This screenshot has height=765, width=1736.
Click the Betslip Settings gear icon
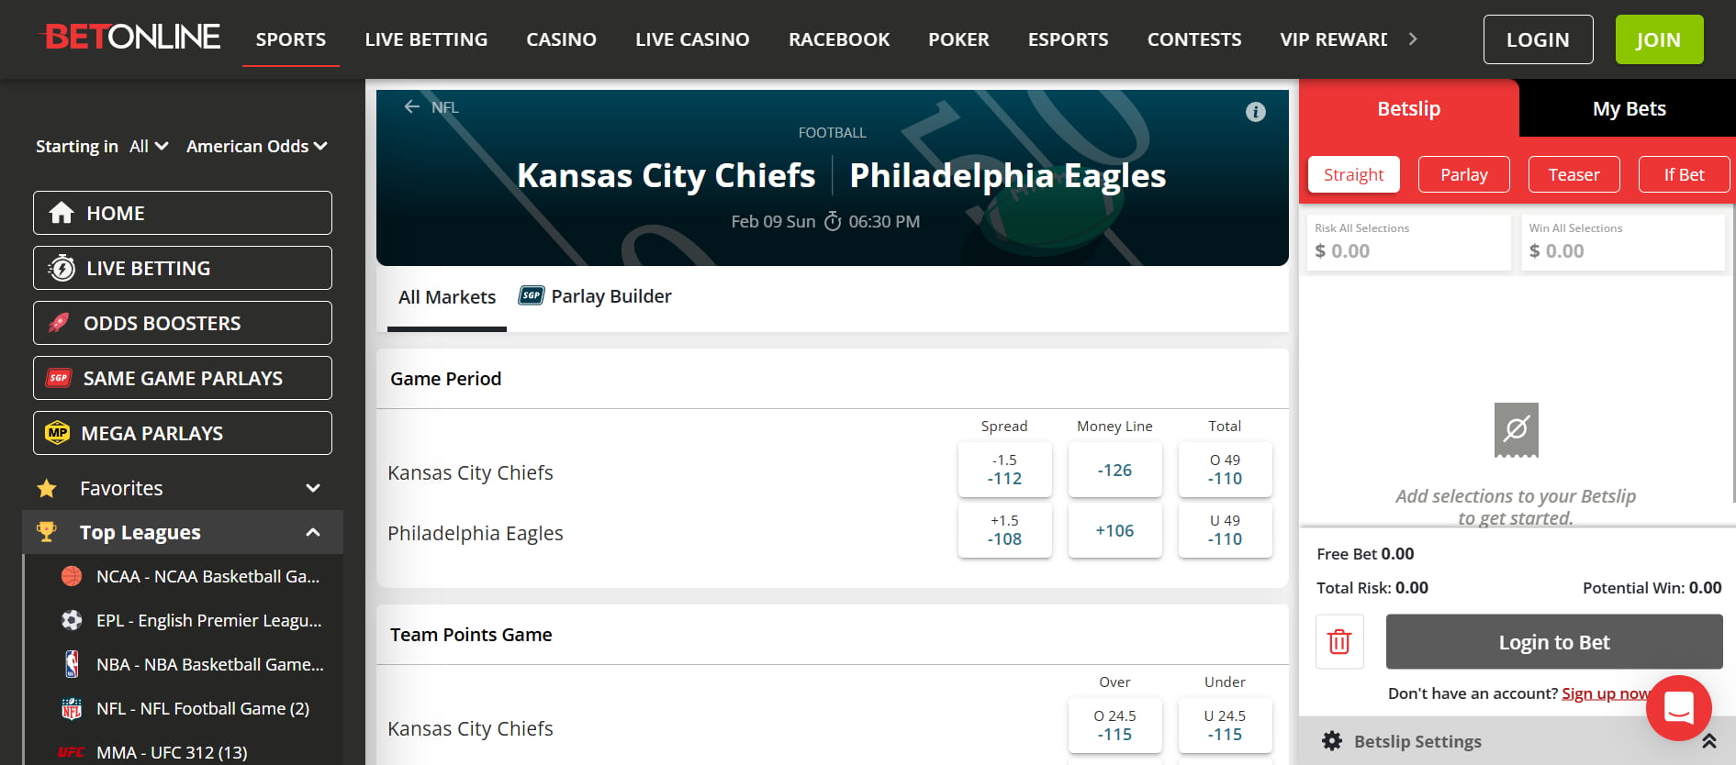[1331, 741]
